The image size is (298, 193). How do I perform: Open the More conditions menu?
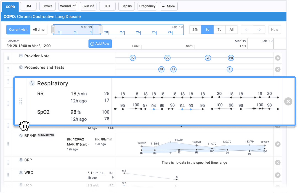point(169,6)
